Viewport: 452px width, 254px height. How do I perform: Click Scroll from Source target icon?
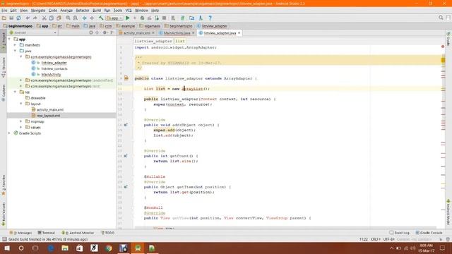[91, 32]
